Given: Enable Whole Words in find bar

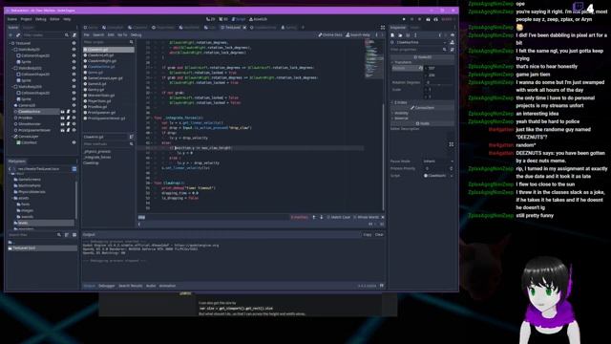Looking at the screenshot, I should (x=367, y=217).
